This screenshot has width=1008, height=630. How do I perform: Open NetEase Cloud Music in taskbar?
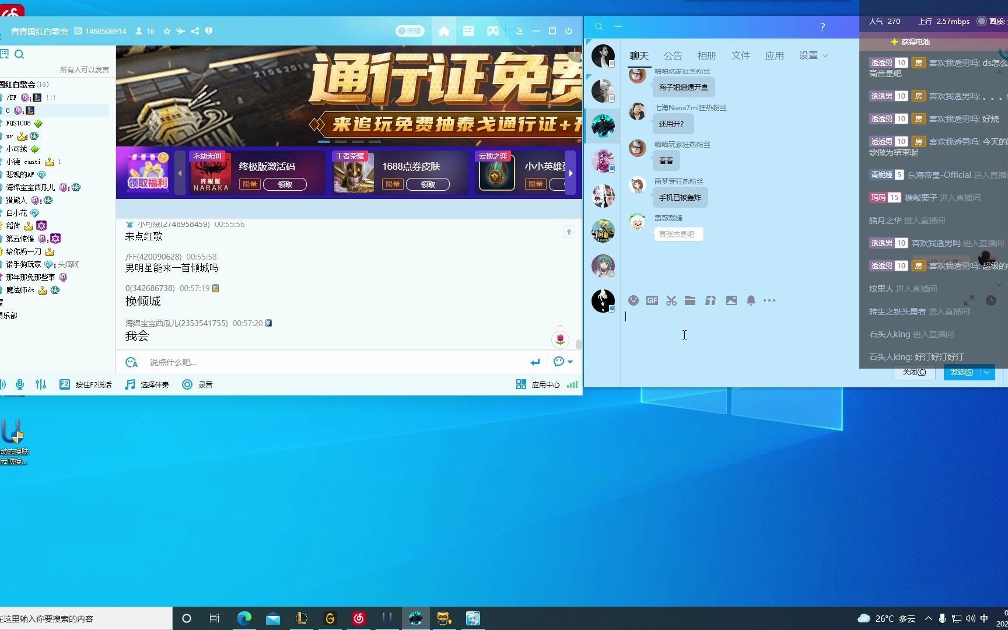[x=359, y=618]
